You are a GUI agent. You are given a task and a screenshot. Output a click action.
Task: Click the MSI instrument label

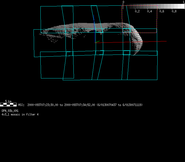[21, 105]
